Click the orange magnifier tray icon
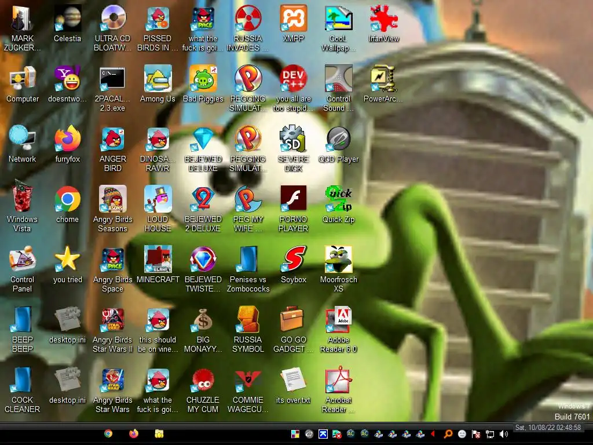The height and width of the screenshot is (445, 593). tap(448, 434)
